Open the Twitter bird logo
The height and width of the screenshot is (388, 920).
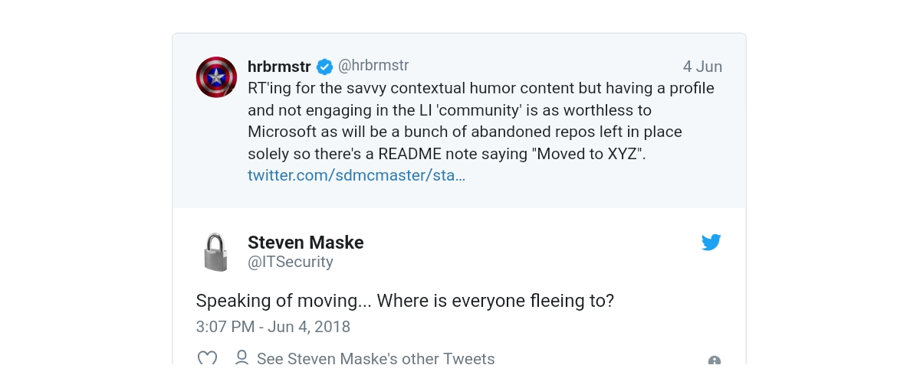point(711,243)
